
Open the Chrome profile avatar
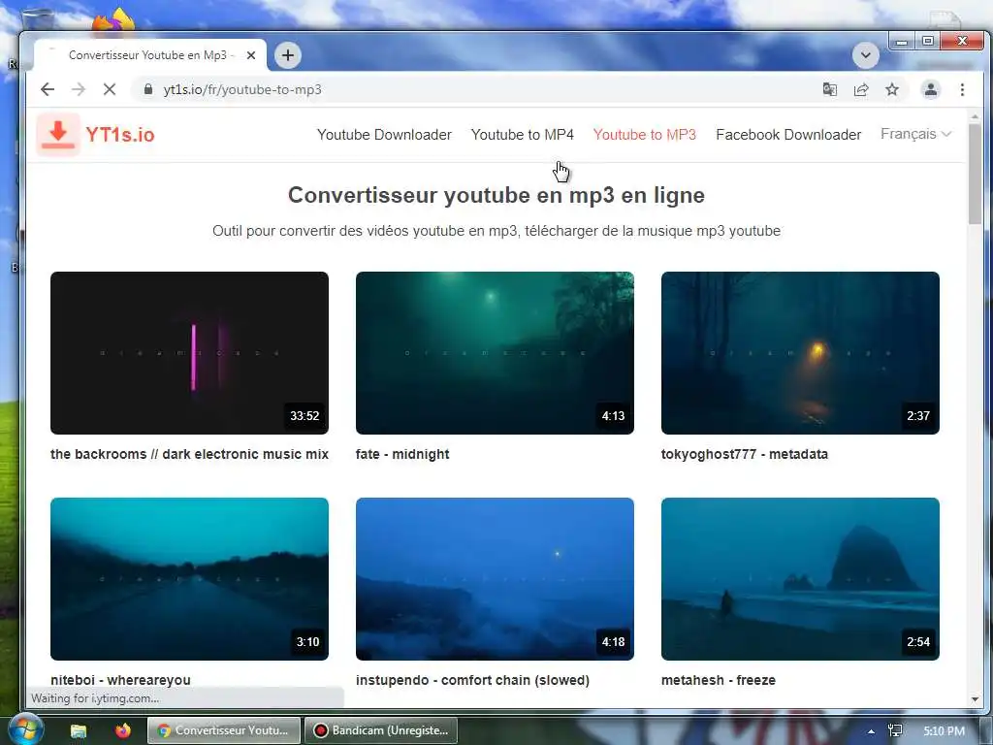click(930, 89)
